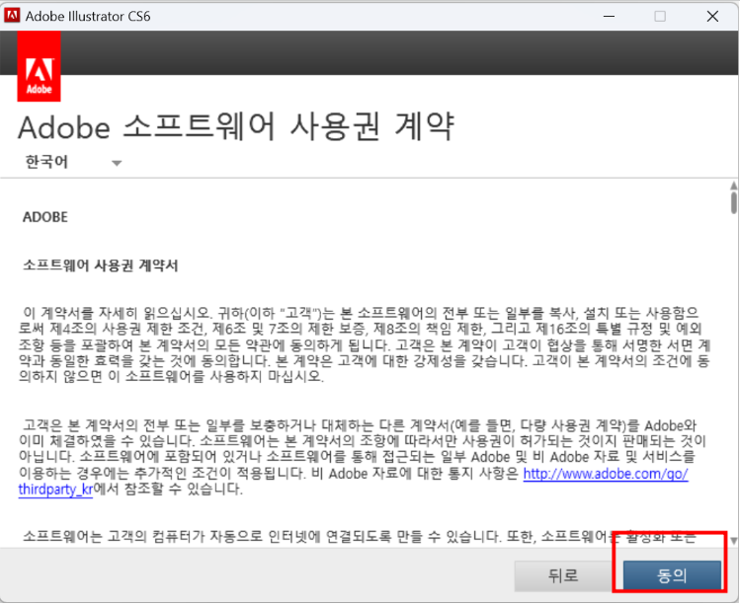The height and width of the screenshot is (606, 740).
Task: Click the 뒤로 (Back) button
Action: pos(563,575)
